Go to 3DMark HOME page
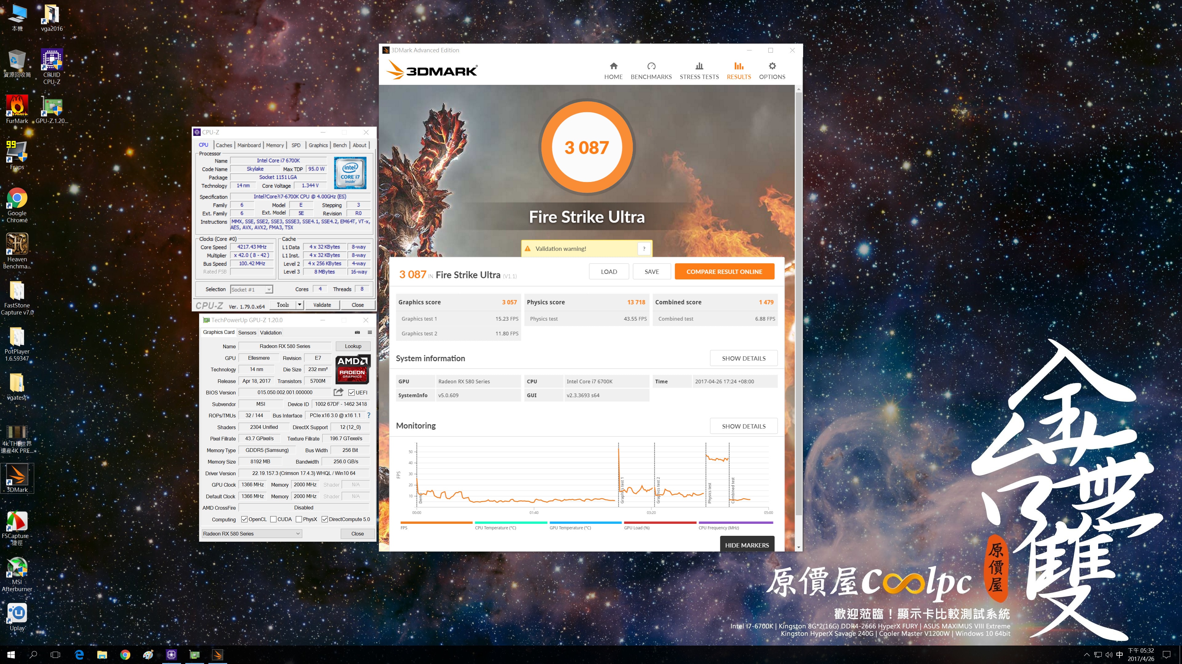 coord(613,71)
